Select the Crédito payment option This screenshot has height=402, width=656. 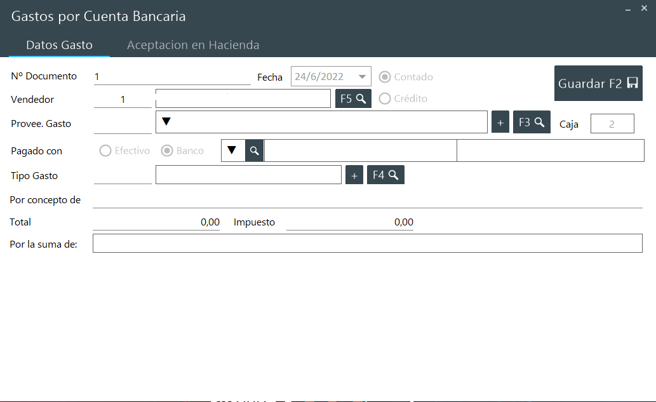385,98
